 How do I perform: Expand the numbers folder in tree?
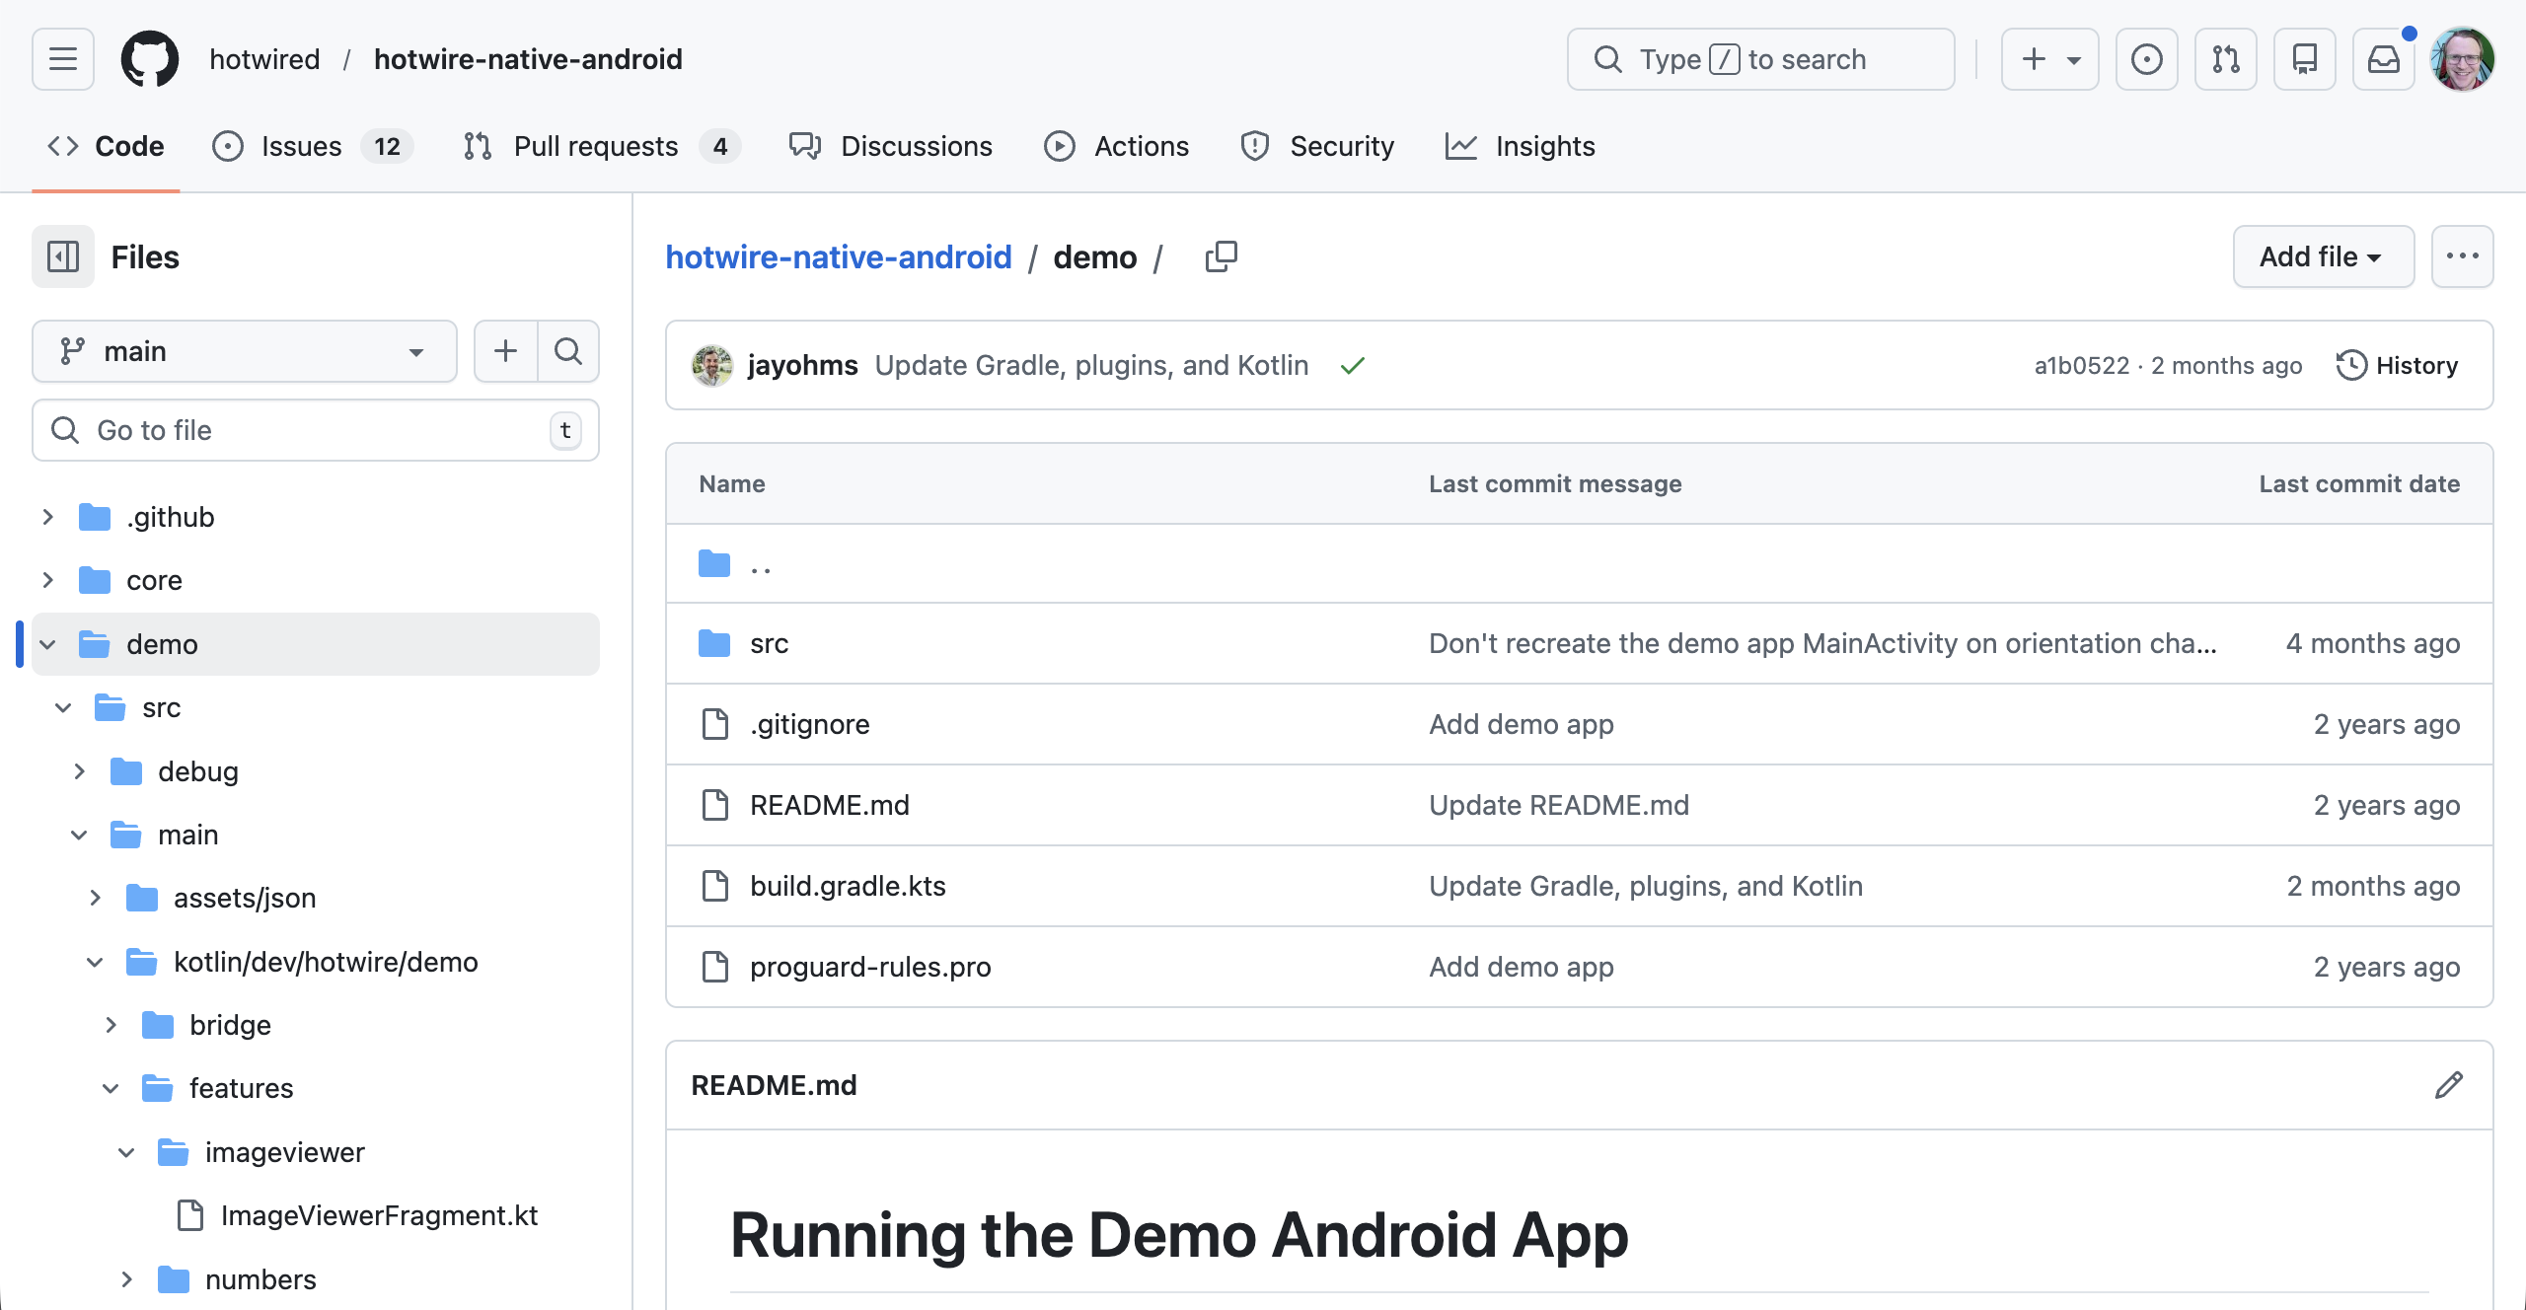click(x=126, y=1279)
